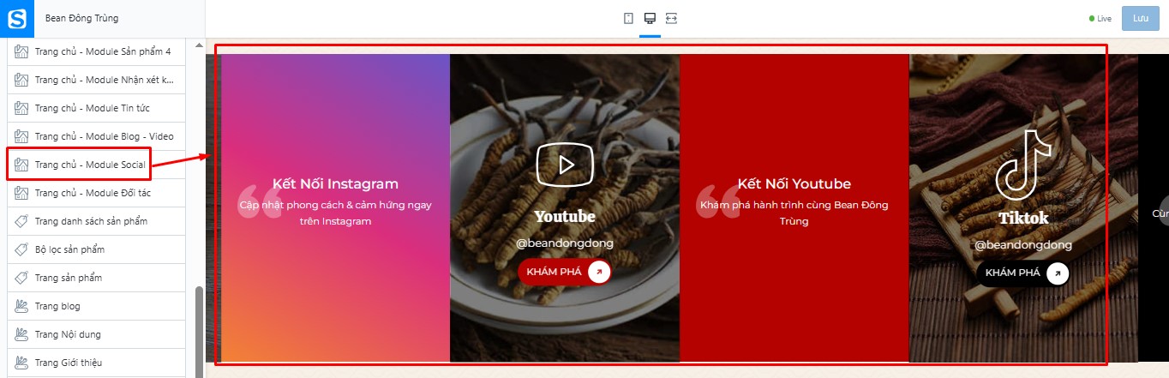Image resolution: width=1169 pixels, height=378 pixels.
Task: Click Instagram gradient card
Action: 335,207
